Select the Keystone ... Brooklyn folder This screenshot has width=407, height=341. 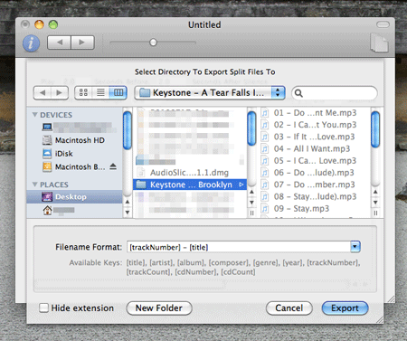click(190, 185)
